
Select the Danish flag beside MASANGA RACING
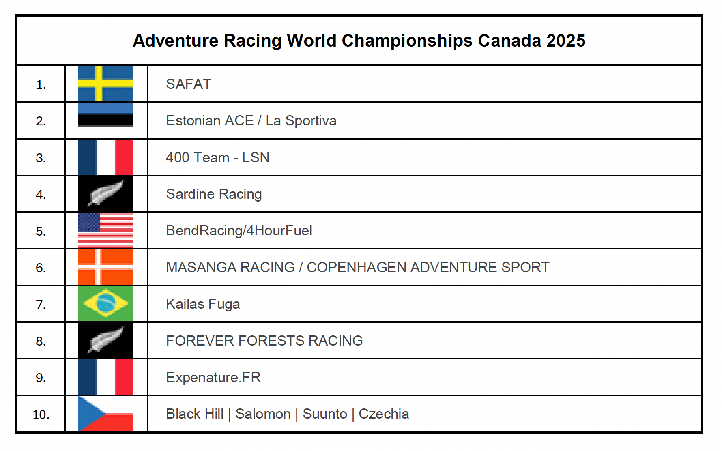105,267
